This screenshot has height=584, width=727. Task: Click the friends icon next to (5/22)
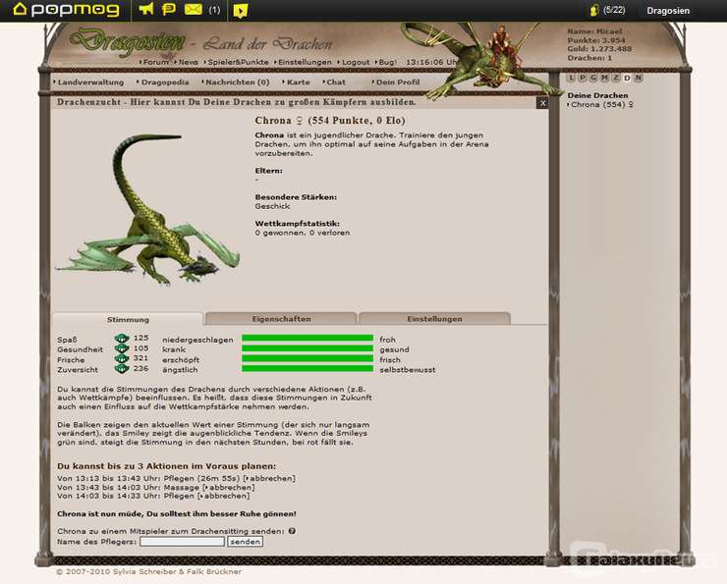[x=594, y=10]
